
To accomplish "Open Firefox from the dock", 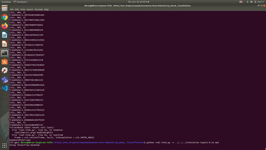I will pyautogui.click(x=5, y=26).
